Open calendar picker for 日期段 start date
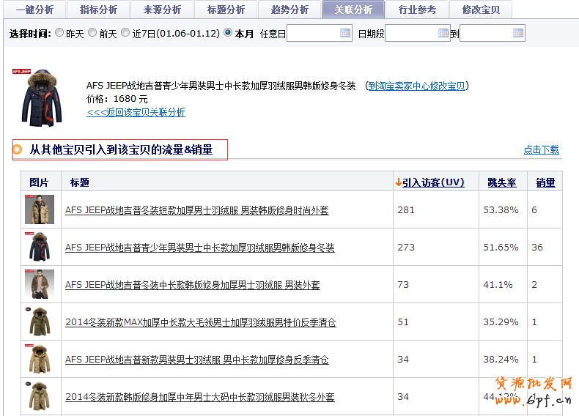 pyautogui.click(x=443, y=34)
